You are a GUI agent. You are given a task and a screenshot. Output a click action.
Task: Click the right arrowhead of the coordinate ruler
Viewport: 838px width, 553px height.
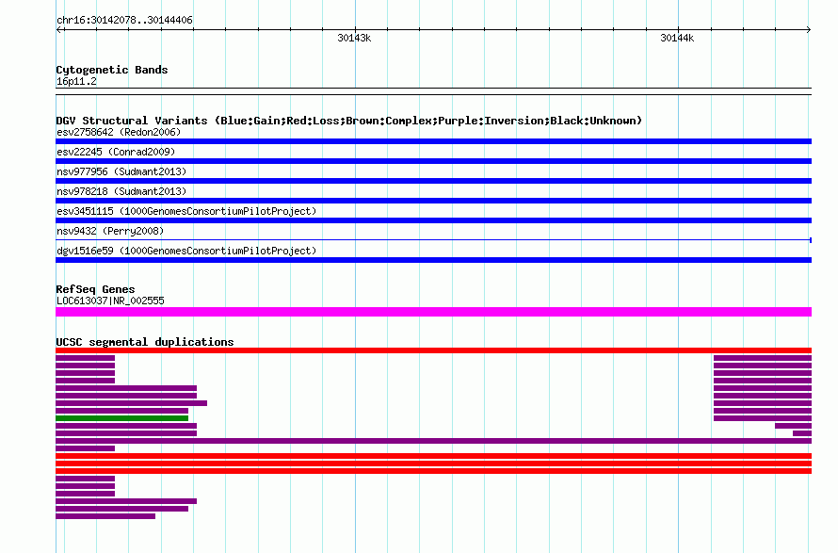pyautogui.click(x=809, y=30)
